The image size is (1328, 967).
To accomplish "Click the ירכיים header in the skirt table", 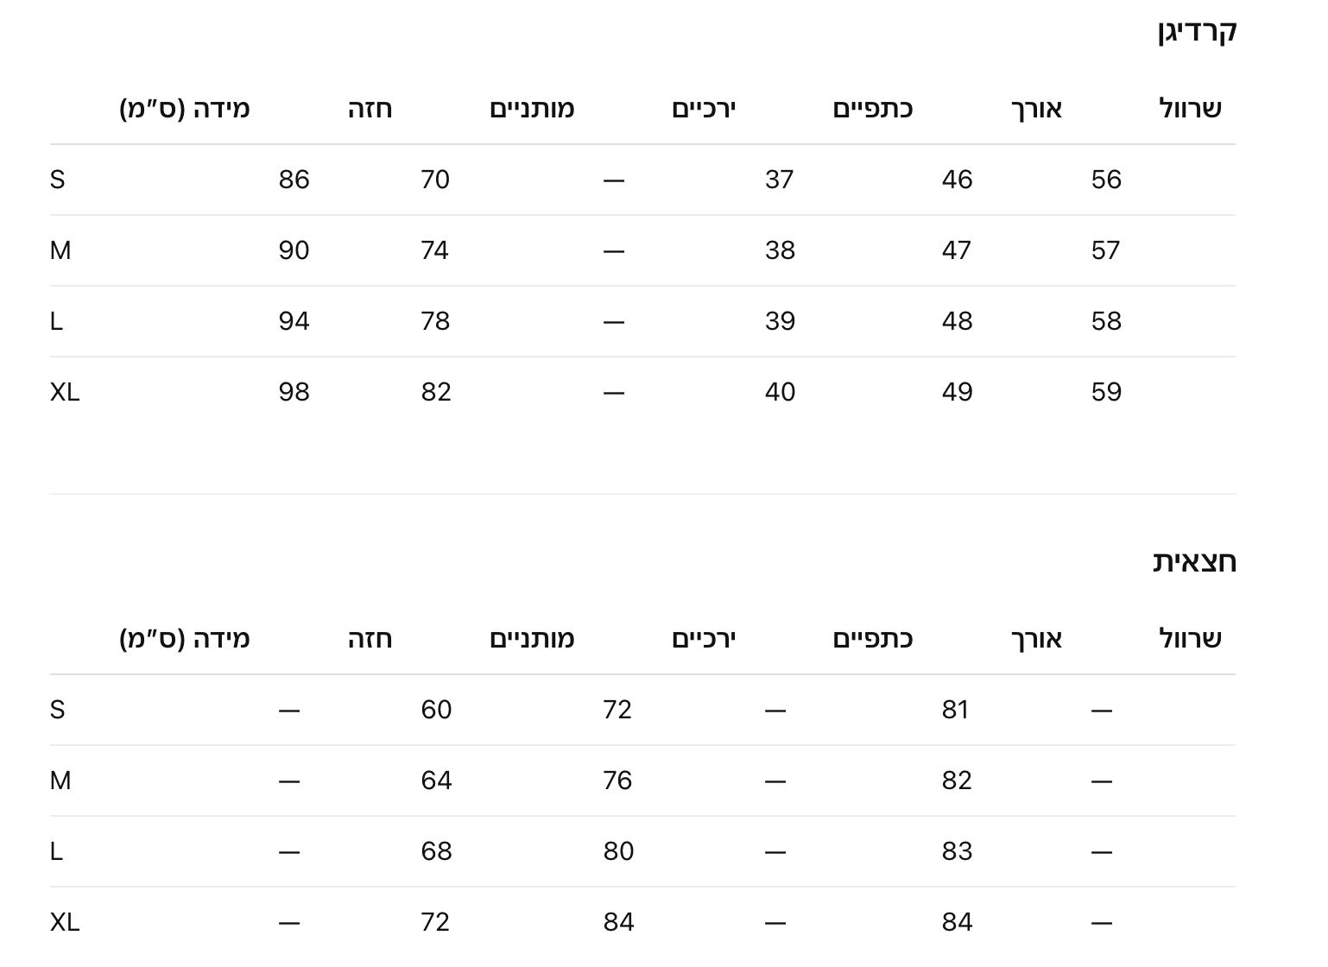I will click(x=704, y=639).
